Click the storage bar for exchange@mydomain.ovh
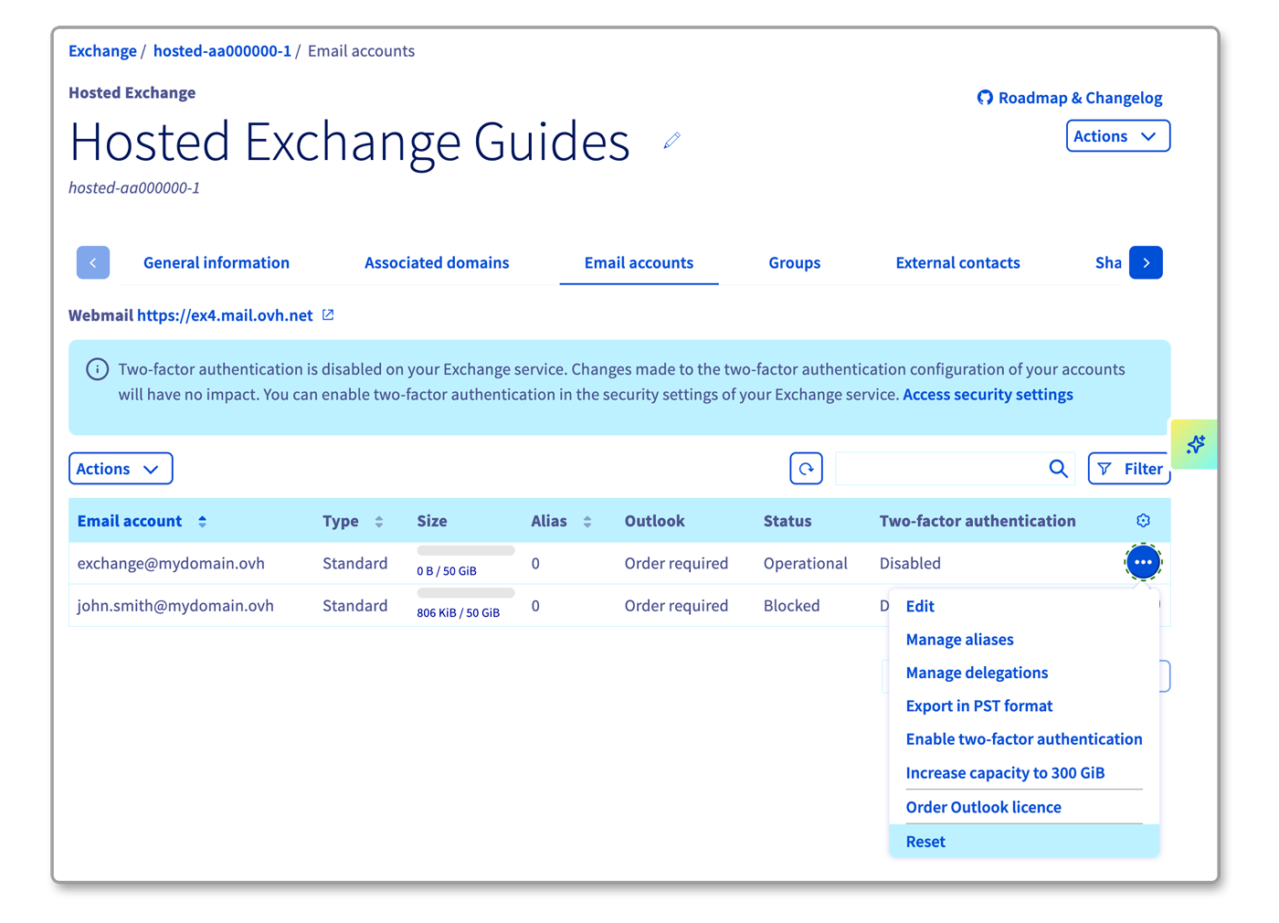The image size is (1279, 923). point(466,551)
